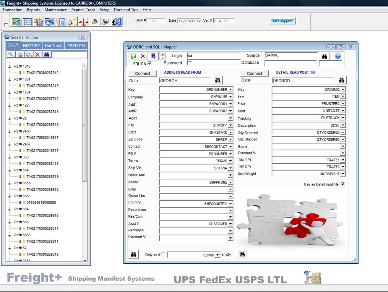
Task: Select tracking entry 076265615006288
Action: [41, 203]
